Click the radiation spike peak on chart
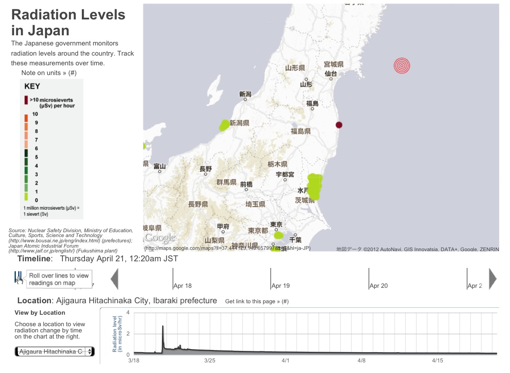Screen dimensions: 510x373 [x=163, y=327]
